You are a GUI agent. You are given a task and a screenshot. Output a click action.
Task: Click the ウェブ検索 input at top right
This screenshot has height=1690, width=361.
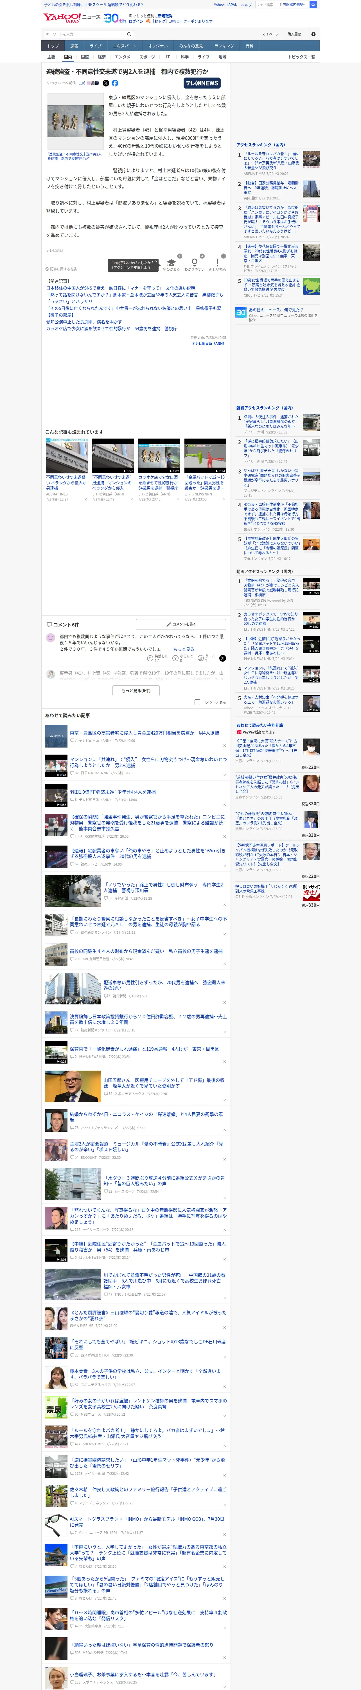[267, 5]
